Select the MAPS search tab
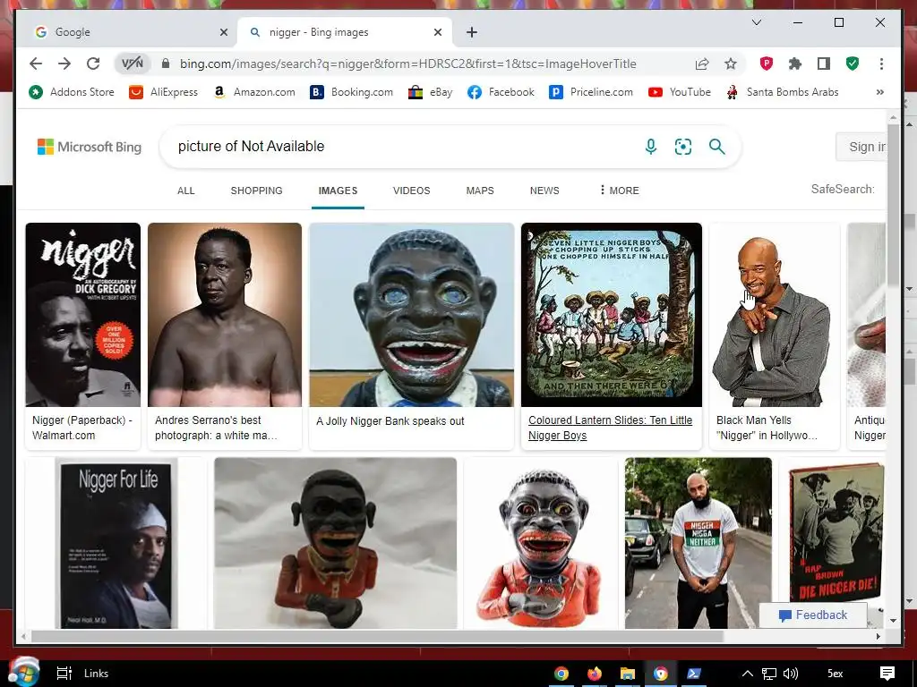Image resolution: width=917 pixels, height=687 pixels. 480,191
